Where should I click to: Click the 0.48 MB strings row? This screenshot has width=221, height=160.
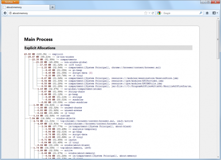pyautogui.click(x=64, y=97)
